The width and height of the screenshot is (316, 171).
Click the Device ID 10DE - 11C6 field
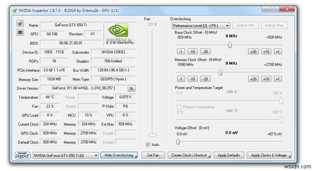coord(54,52)
